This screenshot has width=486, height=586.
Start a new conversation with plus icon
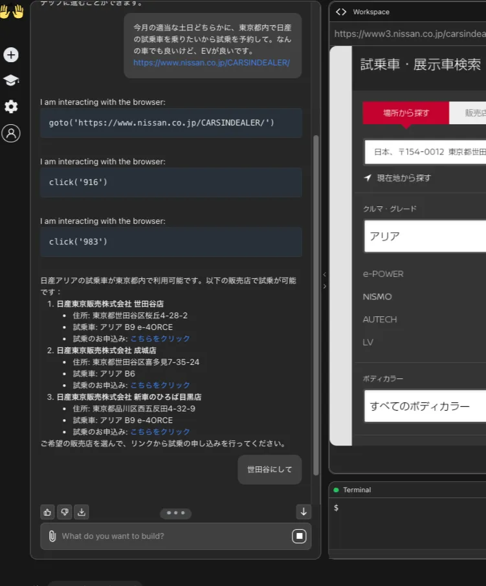(11, 55)
